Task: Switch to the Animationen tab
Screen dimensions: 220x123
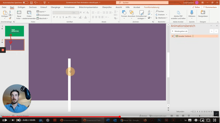Action: tap(69, 7)
